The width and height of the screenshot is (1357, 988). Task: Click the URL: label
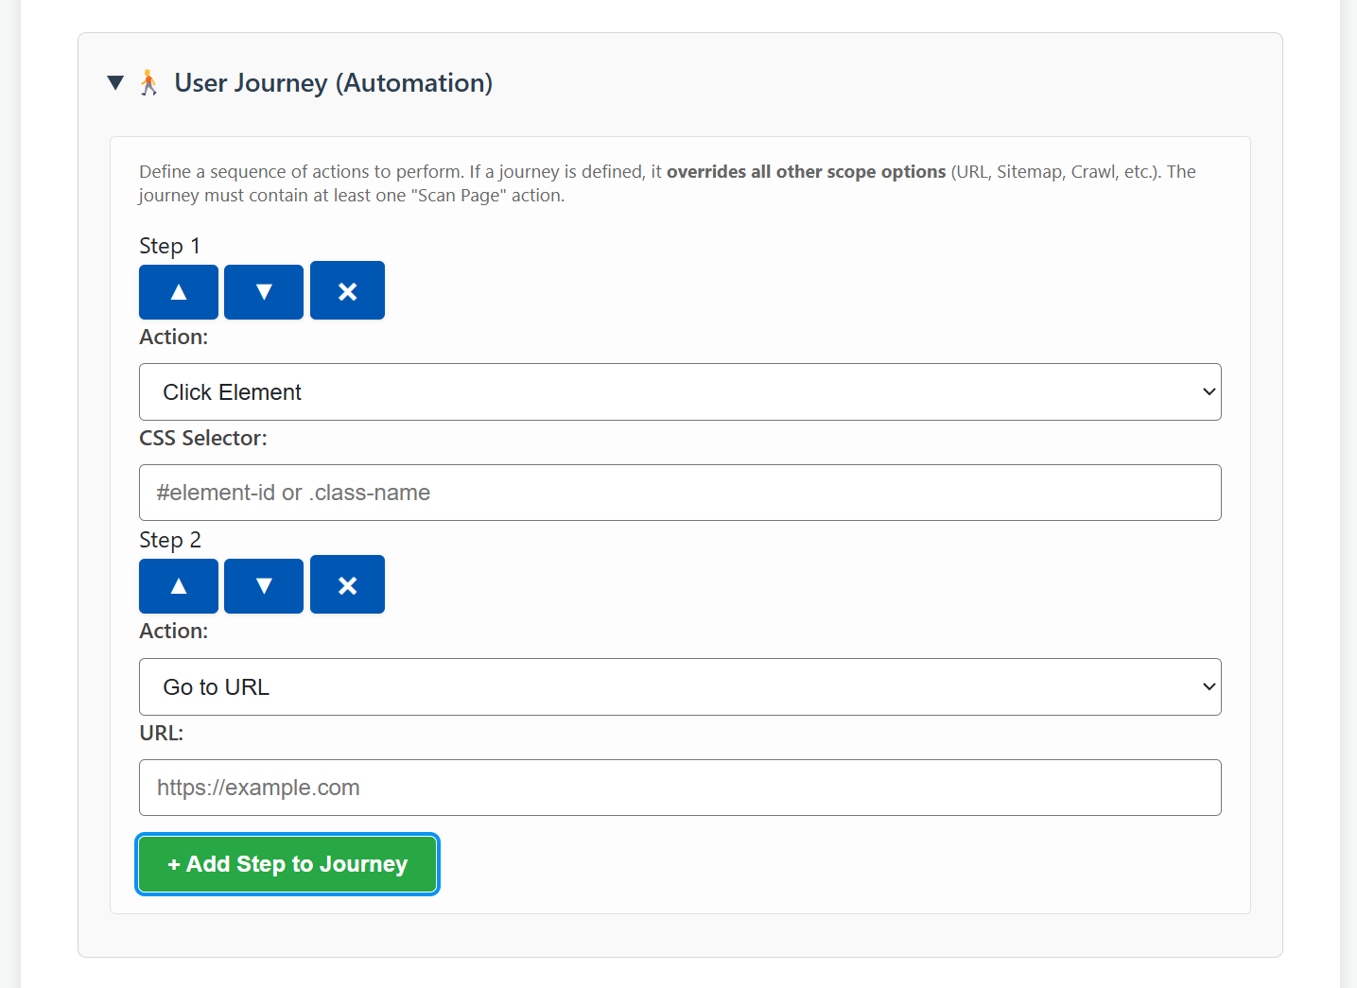(162, 733)
